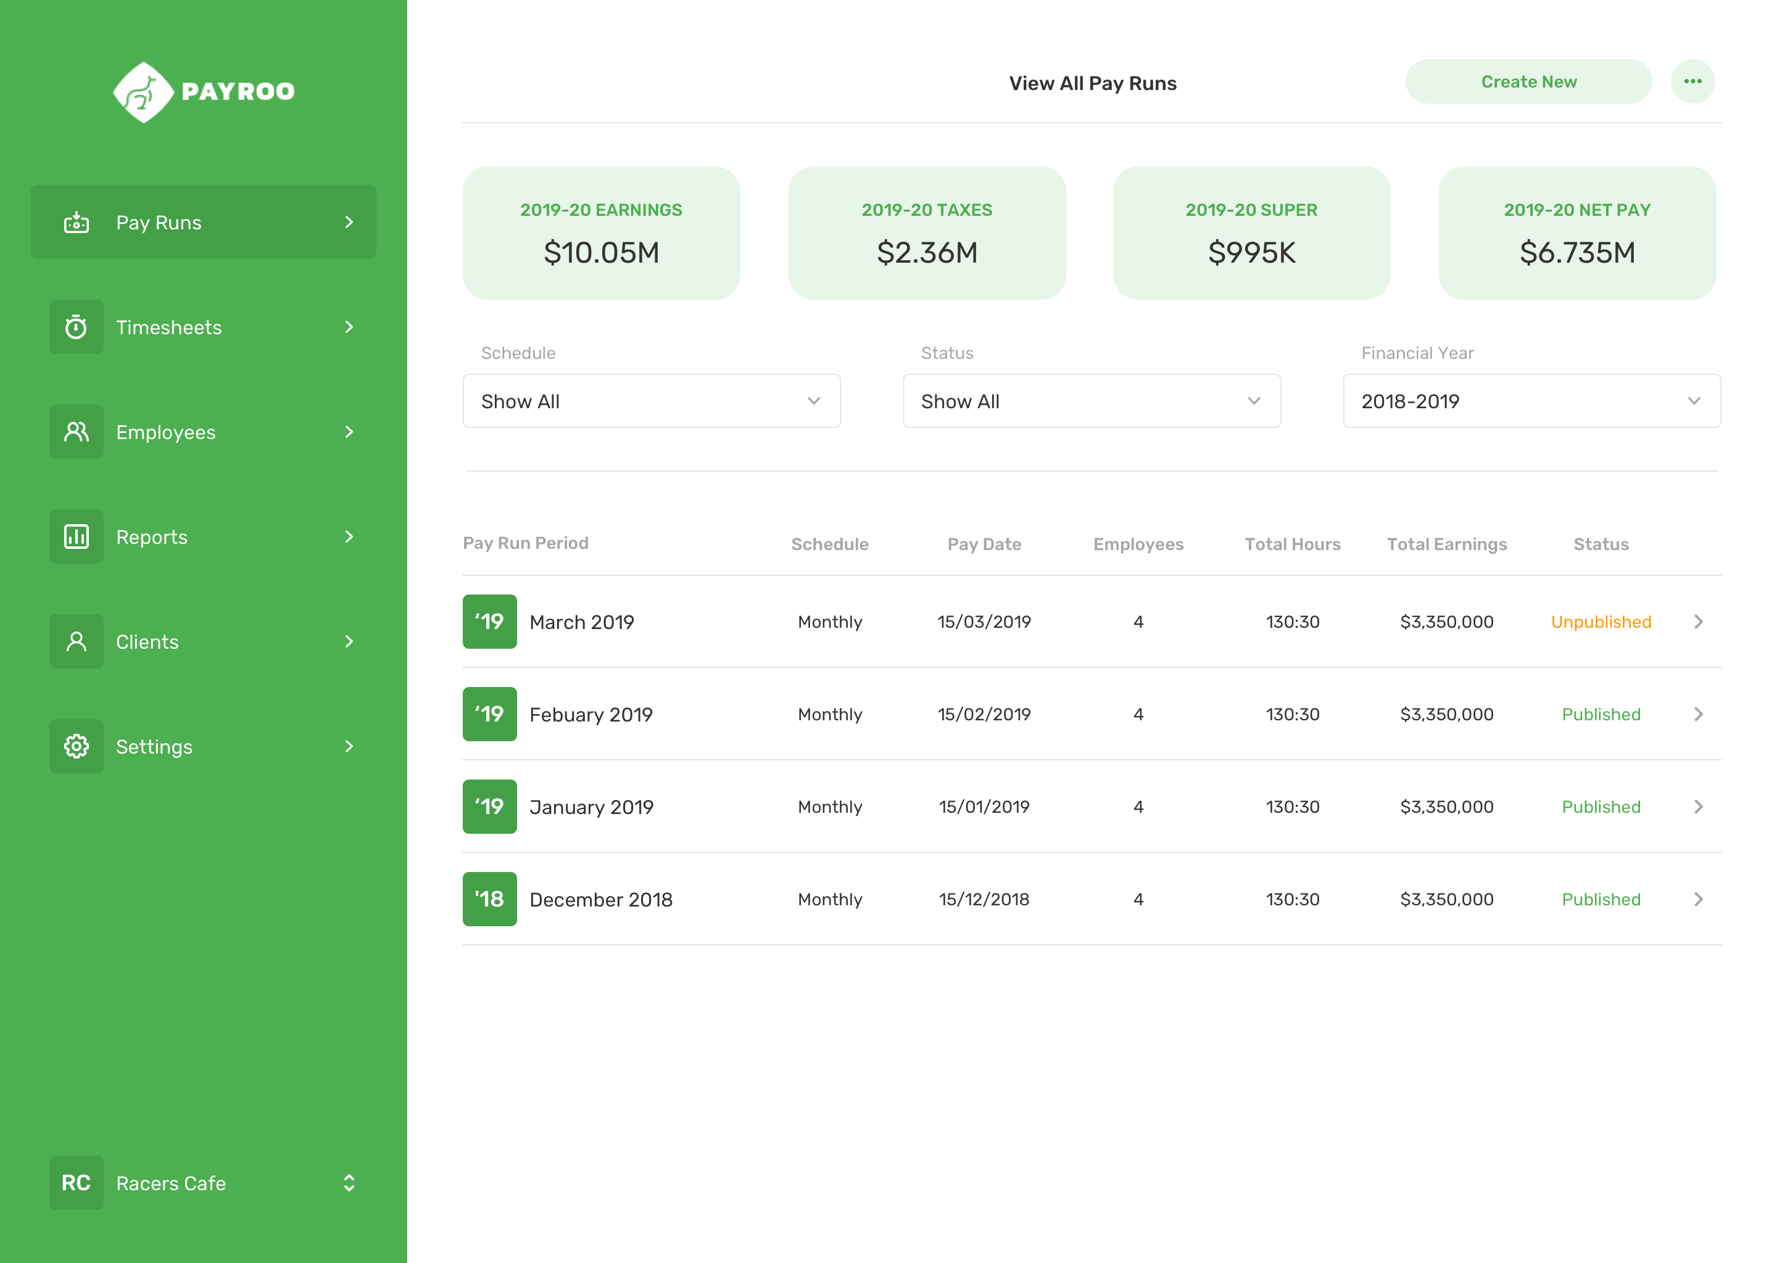1777x1263 pixels.
Task: Open the Financial Year 2018-2019 dropdown
Action: (1532, 401)
